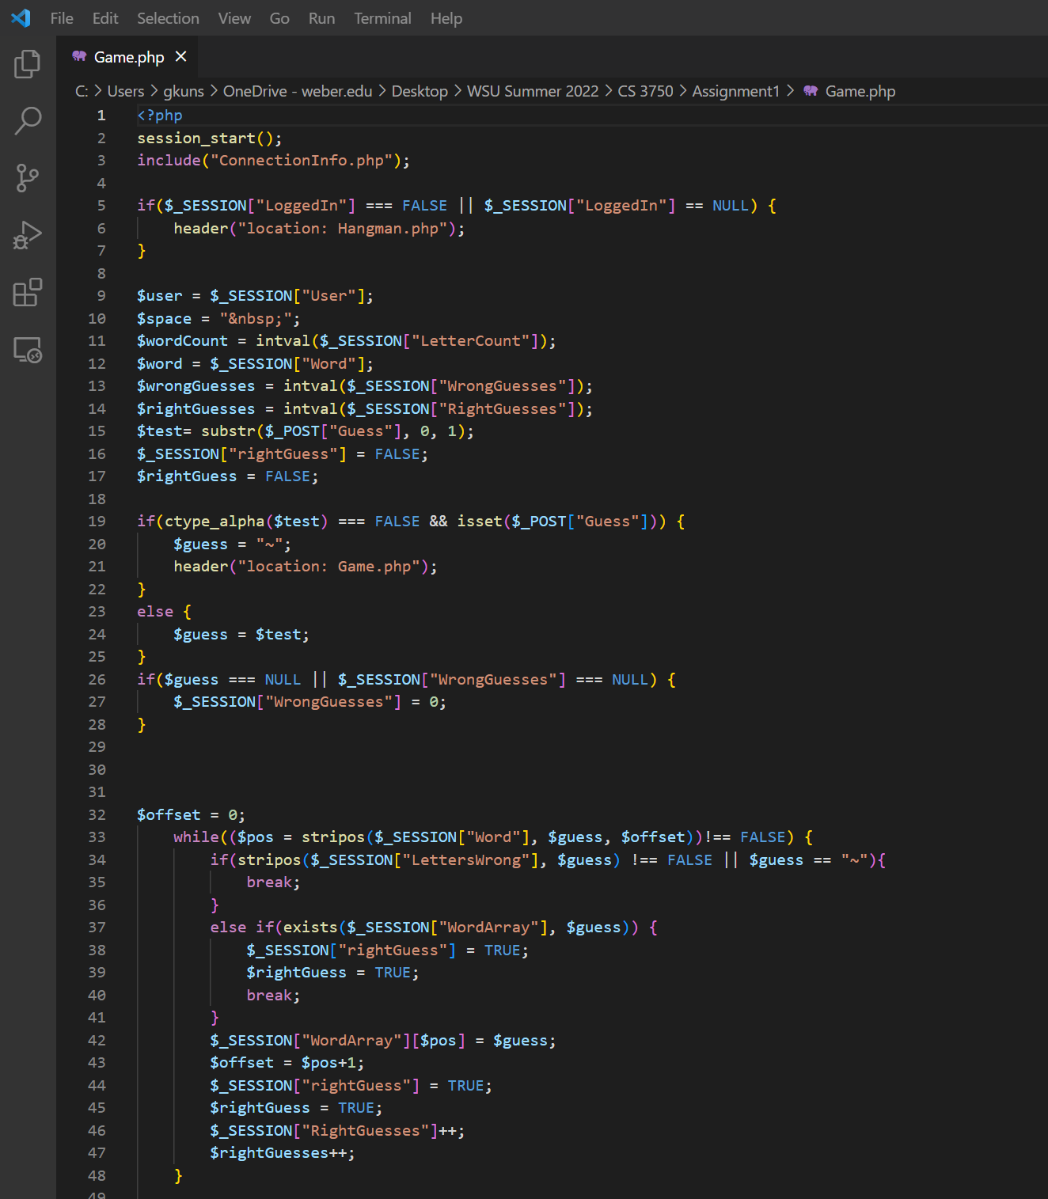
Task: Click line number 5 in gutter
Action: tap(101, 206)
